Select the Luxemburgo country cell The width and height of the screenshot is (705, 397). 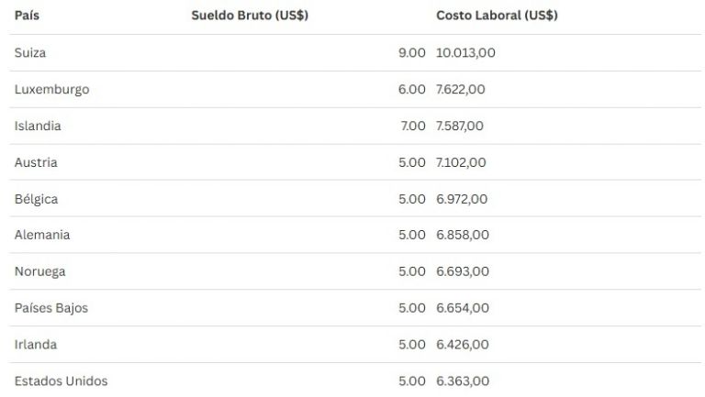click(51, 90)
